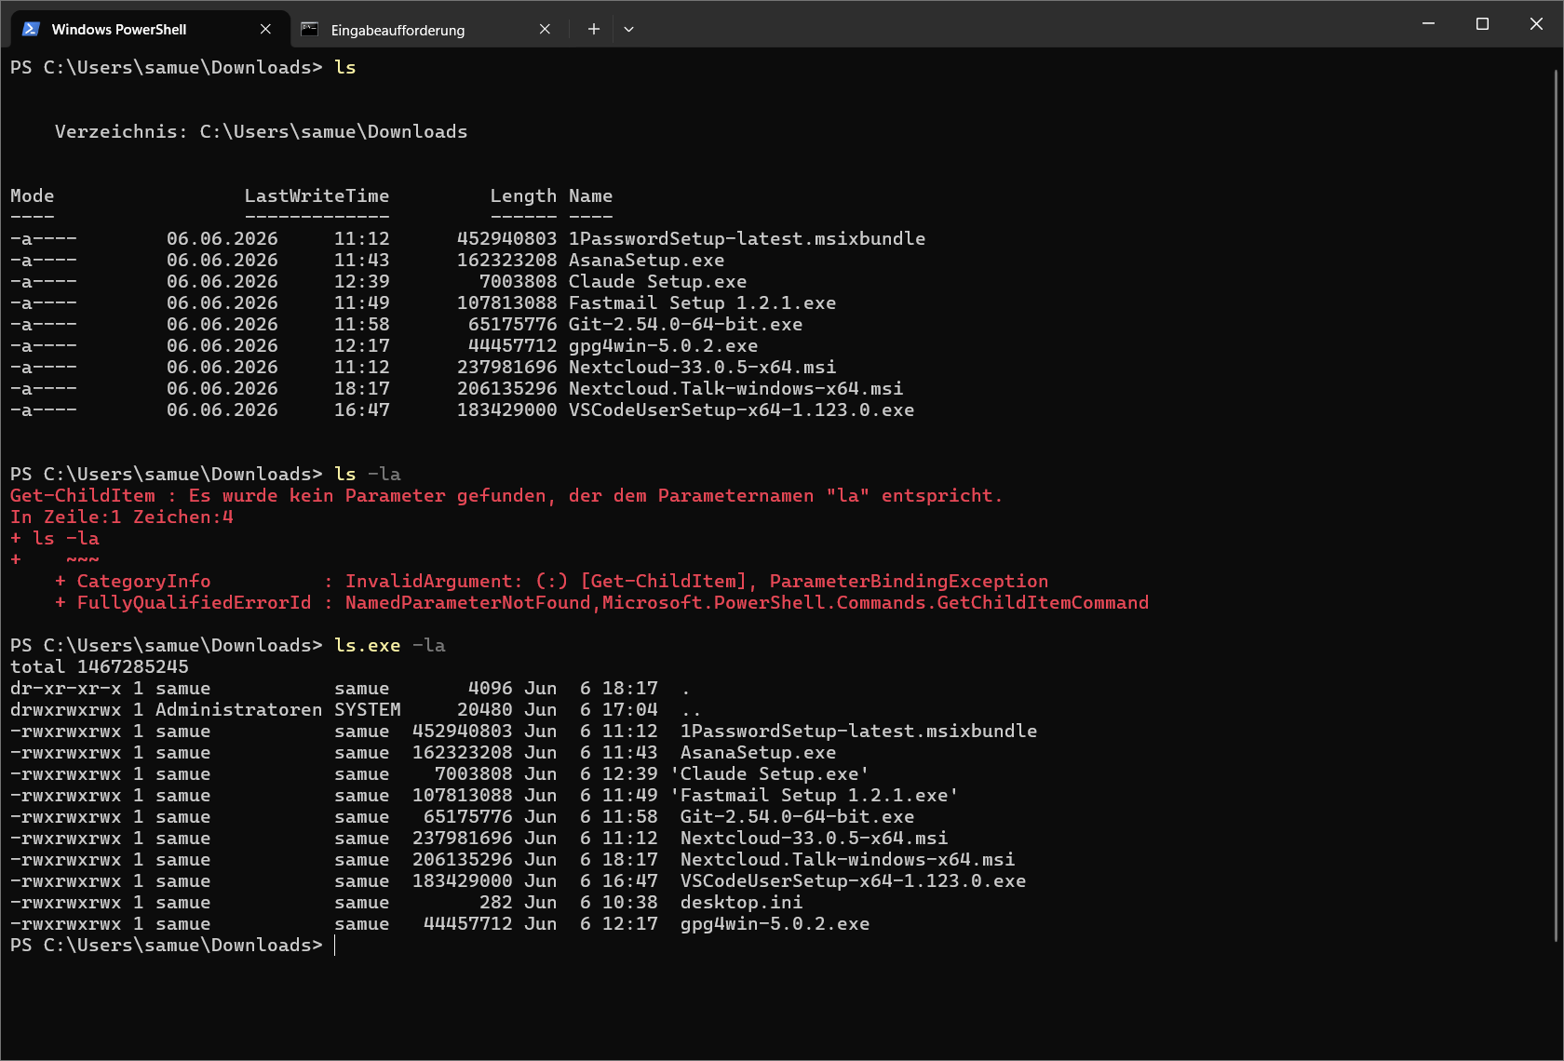This screenshot has width=1564, height=1061.
Task: Click VSCodeUserSetup-x64-1.123.0.exe in ls.exe output
Action: pyautogui.click(x=853, y=880)
